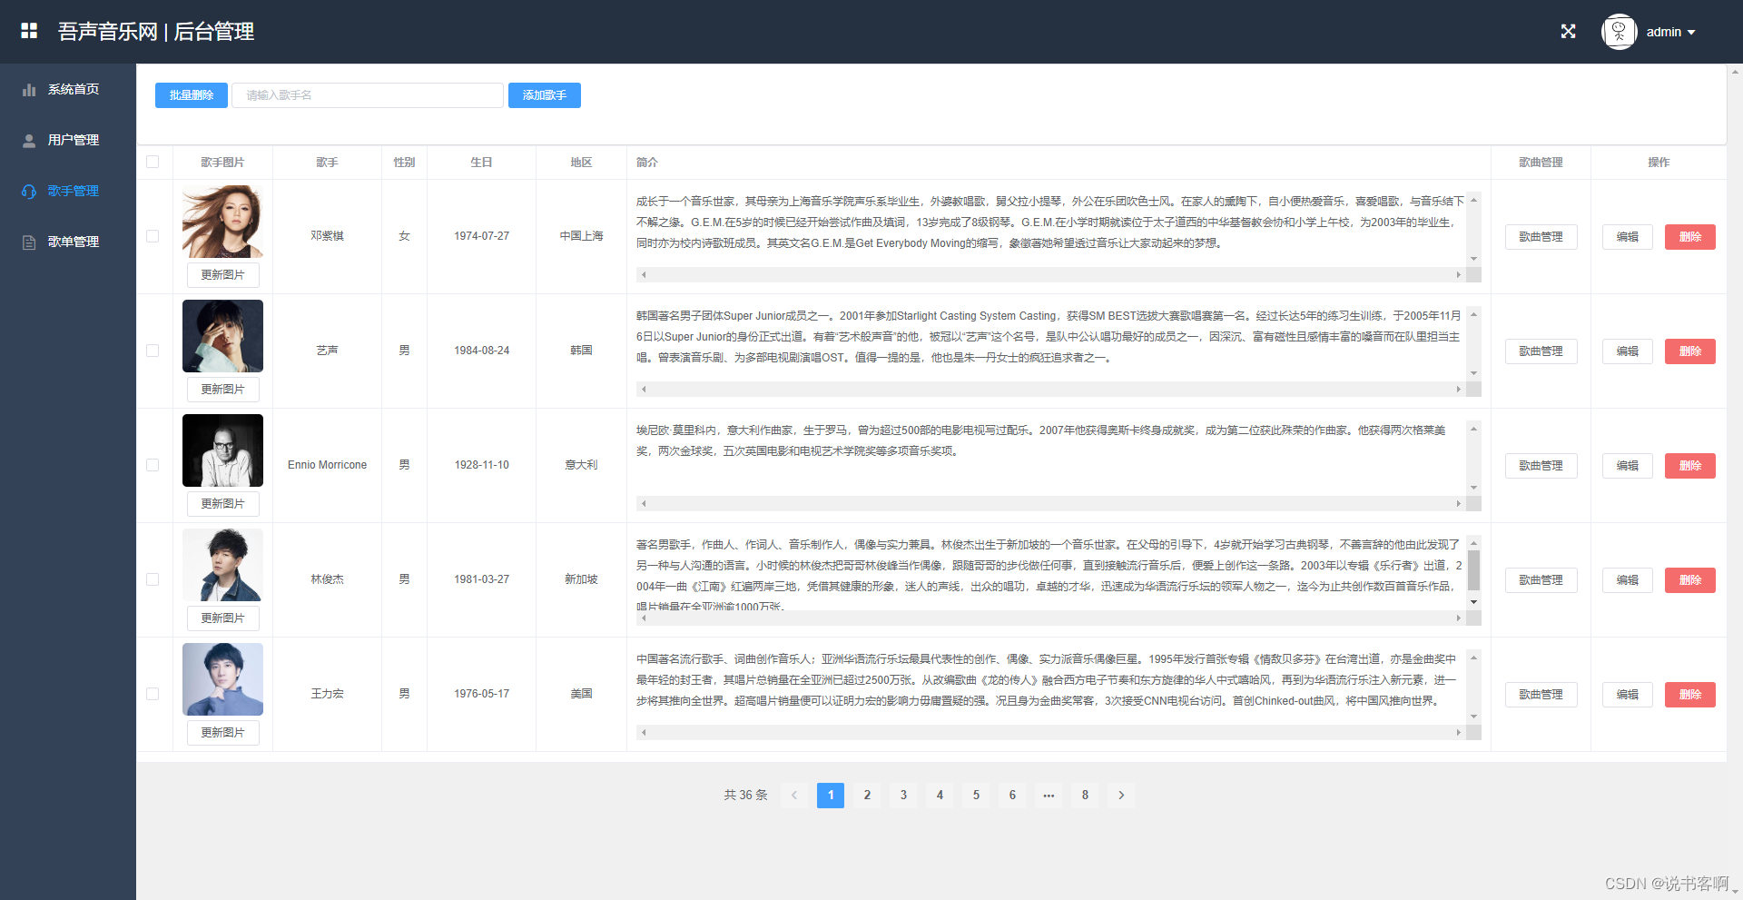Click 编辑 for 王力宏 row
Image resolution: width=1743 pixels, height=900 pixels.
[1628, 695]
